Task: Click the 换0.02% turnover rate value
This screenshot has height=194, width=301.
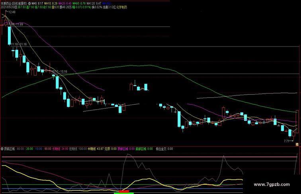Action: click(97, 7)
